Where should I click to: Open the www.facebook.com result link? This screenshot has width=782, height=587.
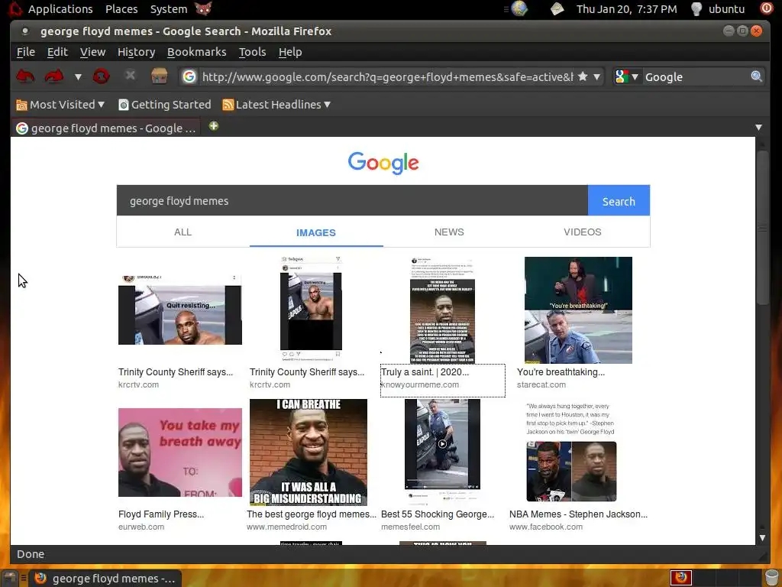click(x=545, y=527)
